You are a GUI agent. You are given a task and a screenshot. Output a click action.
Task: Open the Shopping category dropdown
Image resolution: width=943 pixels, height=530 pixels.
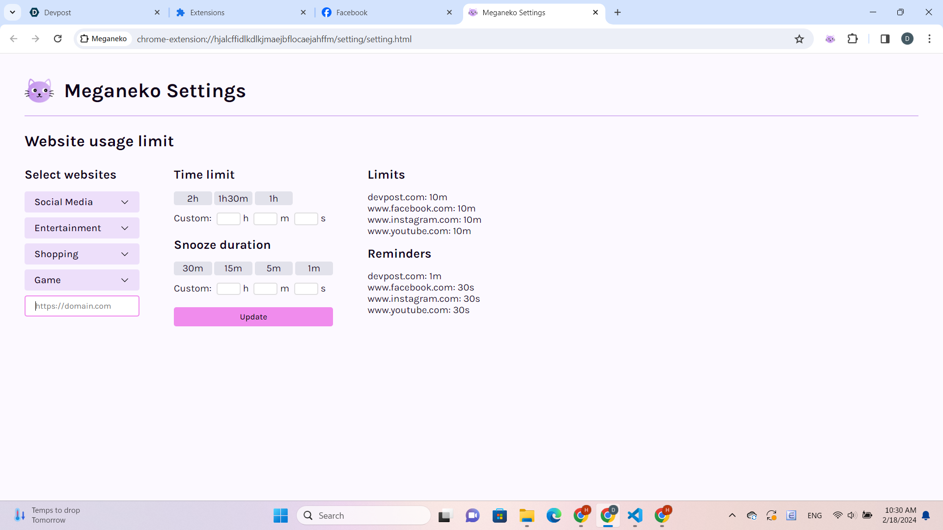point(82,254)
